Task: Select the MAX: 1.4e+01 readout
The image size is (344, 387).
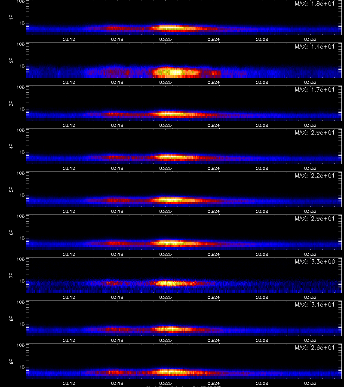Action: point(315,46)
